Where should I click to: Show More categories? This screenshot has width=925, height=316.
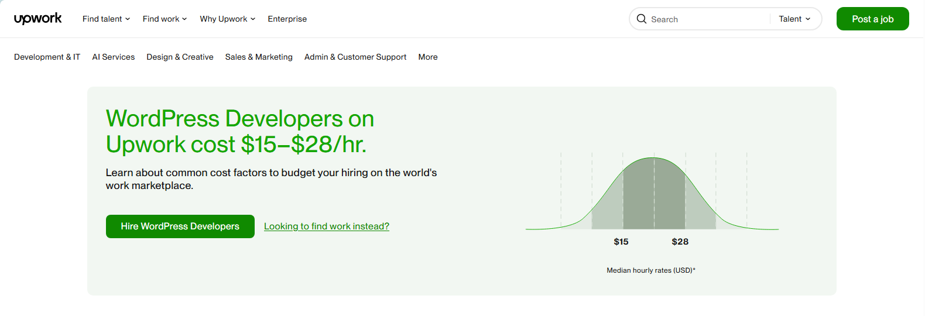point(428,57)
